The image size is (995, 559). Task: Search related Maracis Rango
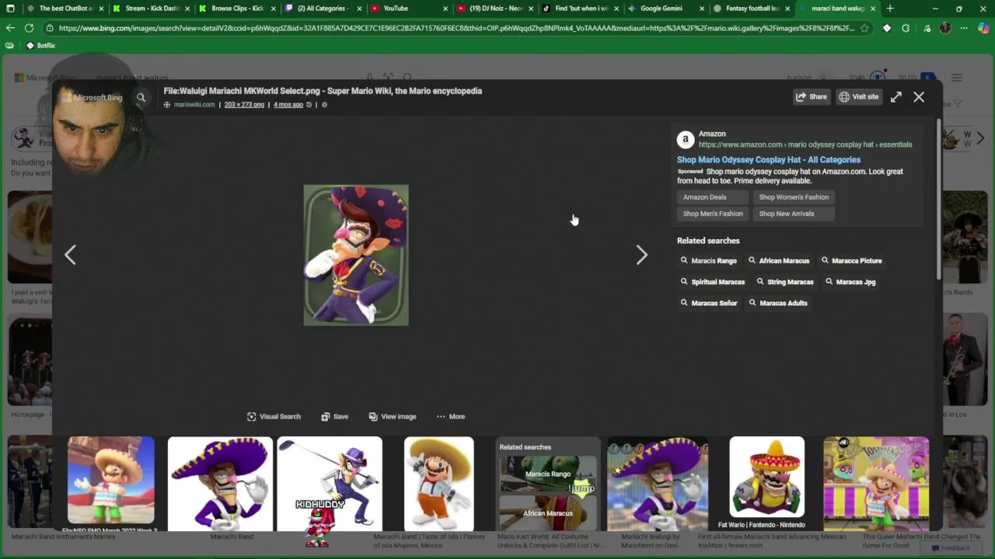(708, 261)
